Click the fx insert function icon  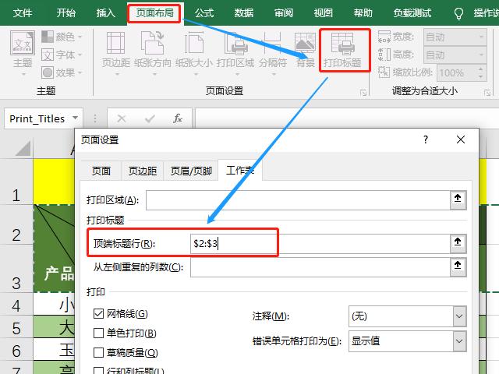pyautogui.click(x=178, y=118)
